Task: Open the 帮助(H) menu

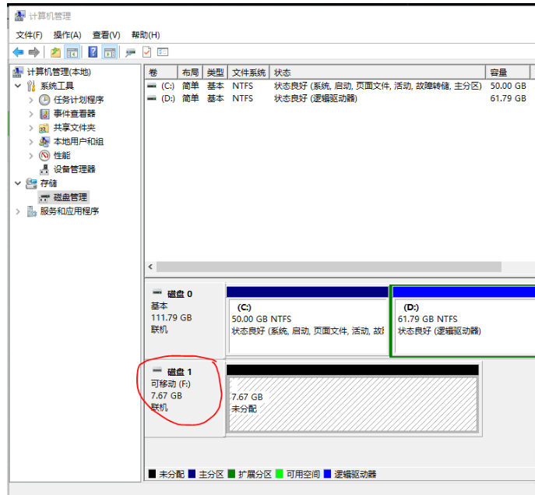Action: point(146,35)
